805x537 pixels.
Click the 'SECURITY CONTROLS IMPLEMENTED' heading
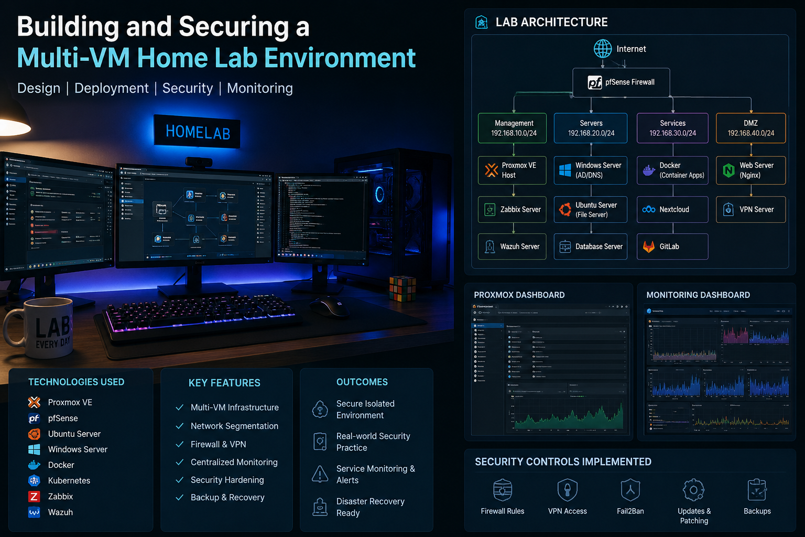click(x=563, y=461)
